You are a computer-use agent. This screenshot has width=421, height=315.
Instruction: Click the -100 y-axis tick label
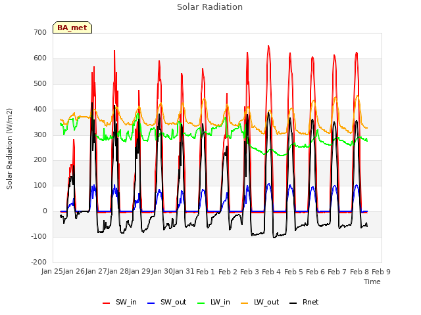pyautogui.click(x=39, y=236)
